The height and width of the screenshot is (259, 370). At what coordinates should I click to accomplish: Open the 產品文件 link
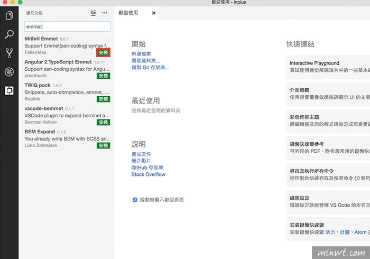pos(141,154)
